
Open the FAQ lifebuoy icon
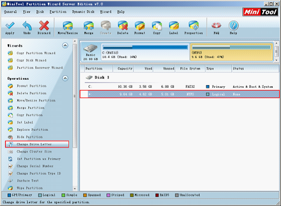click(x=216, y=25)
